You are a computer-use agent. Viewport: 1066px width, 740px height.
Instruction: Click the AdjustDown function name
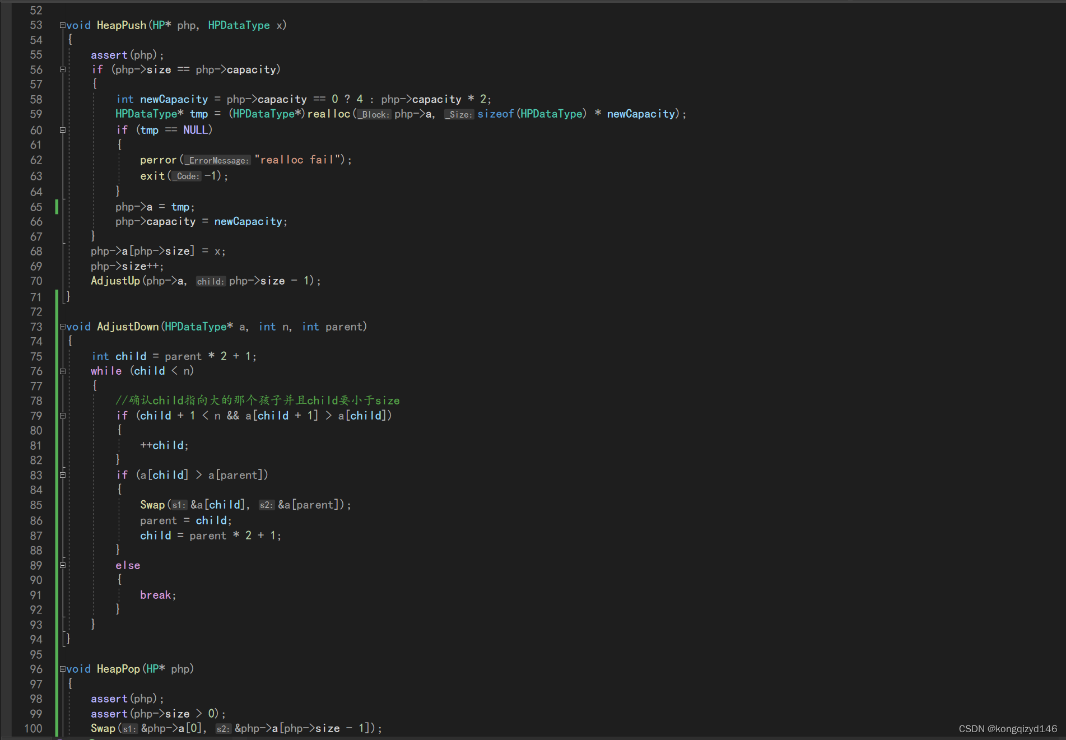pyautogui.click(x=128, y=327)
